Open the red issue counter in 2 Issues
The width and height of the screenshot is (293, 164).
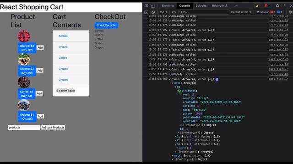point(273,12)
